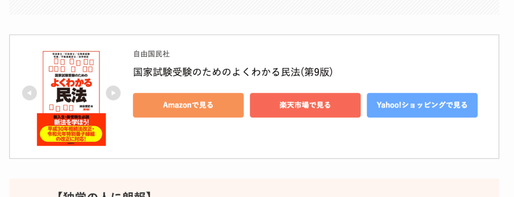Click author name 神余博史 on the cover
514x197 pixels.
tap(86, 107)
